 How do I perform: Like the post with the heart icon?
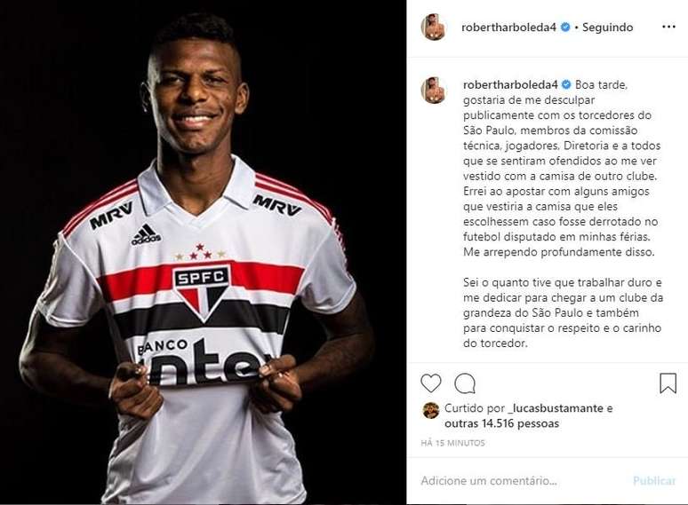(431, 383)
